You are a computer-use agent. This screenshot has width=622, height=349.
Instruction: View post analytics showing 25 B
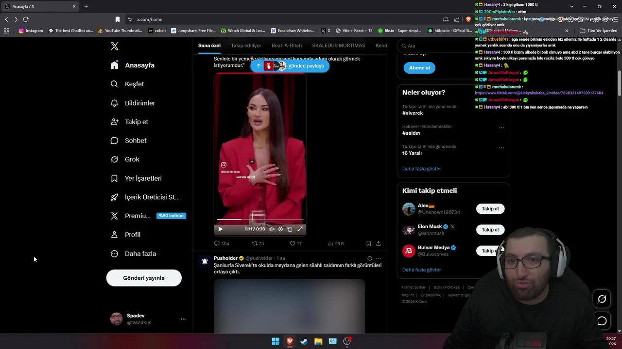pyautogui.click(x=336, y=244)
